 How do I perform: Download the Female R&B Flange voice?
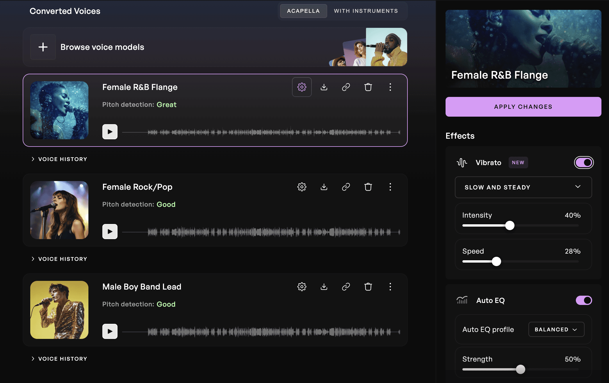(324, 87)
